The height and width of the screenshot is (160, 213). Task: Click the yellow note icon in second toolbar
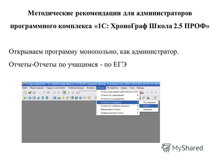(x=89, y=98)
